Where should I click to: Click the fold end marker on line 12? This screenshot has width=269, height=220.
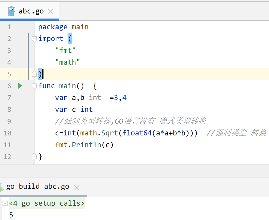tap(34, 156)
